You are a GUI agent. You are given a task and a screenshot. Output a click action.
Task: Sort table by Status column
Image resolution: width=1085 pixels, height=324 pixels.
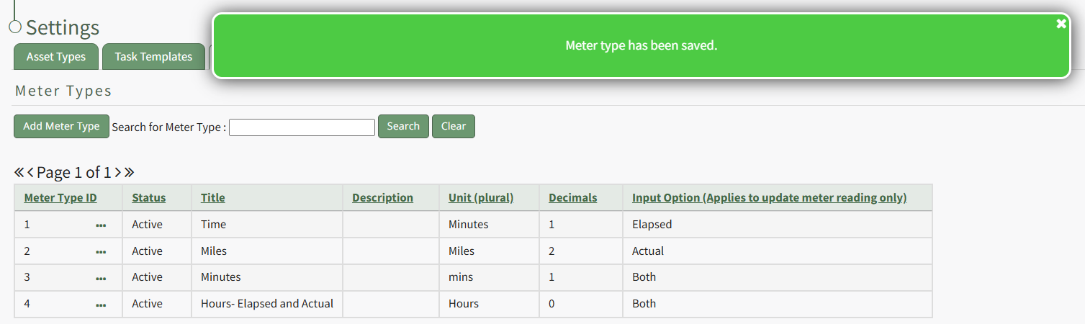pyautogui.click(x=148, y=198)
